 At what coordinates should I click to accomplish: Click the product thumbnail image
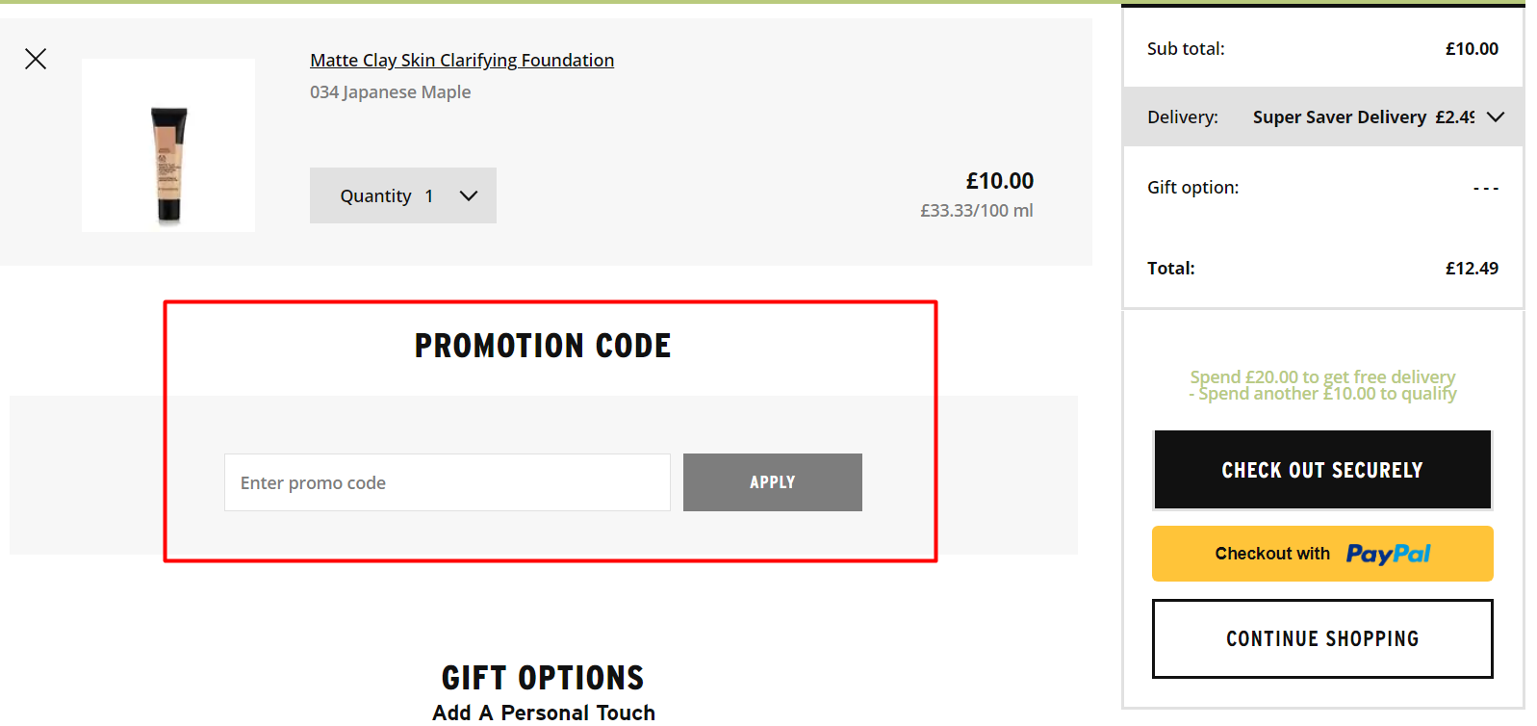168,144
